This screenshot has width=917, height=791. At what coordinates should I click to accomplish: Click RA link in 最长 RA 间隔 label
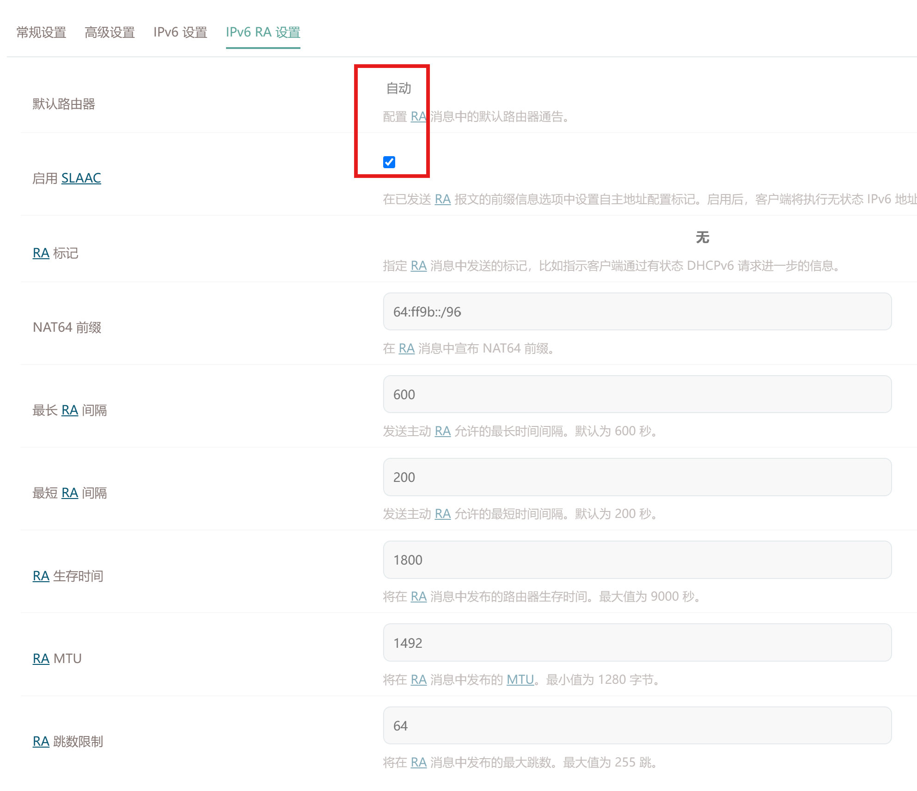tap(69, 410)
